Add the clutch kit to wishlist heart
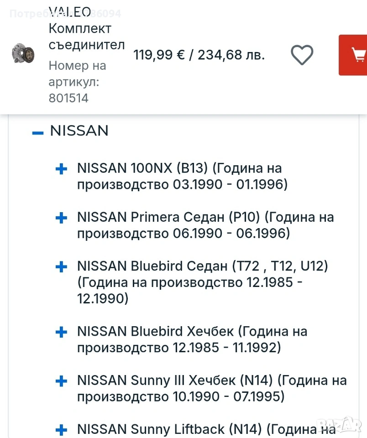 [302, 55]
